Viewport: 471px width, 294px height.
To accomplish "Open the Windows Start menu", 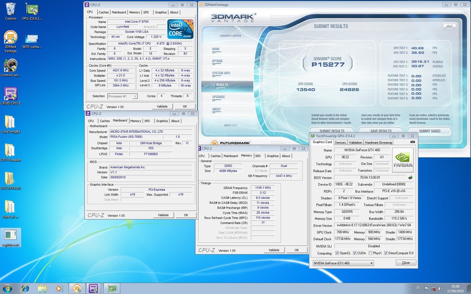I will click(7, 288).
